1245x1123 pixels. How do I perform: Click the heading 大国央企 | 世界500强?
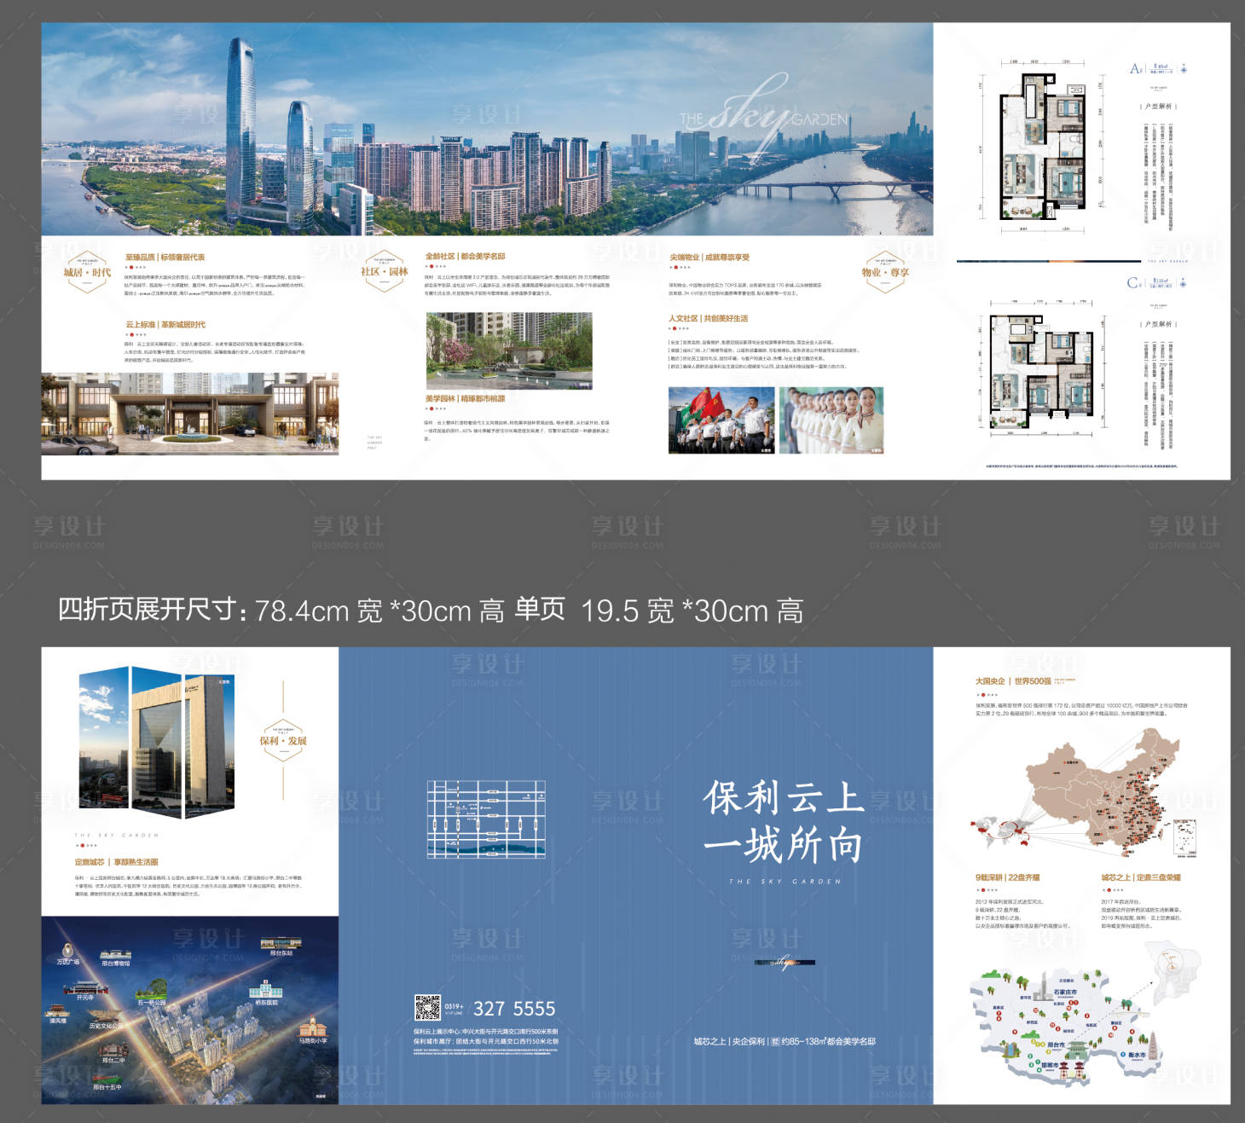pos(1014,681)
